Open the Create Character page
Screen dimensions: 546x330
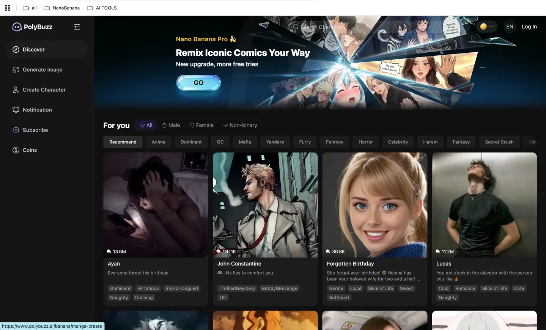point(44,90)
